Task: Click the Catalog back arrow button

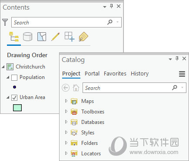Action: pos(66,88)
